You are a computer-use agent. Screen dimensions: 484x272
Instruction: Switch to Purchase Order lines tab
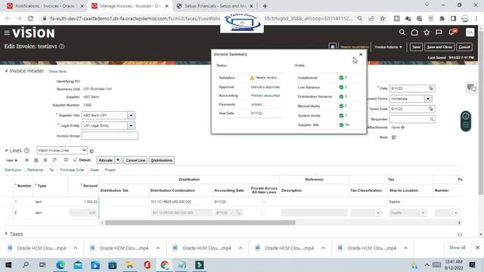pos(73,170)
